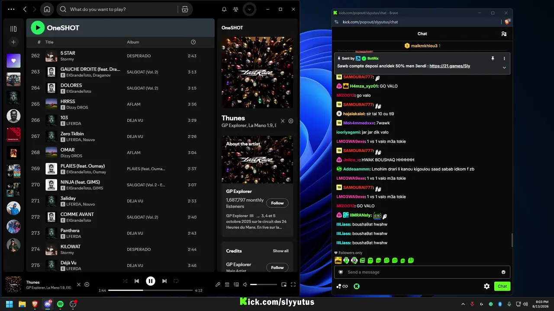Sort tracks by the clock duration column
Image resolution: width=554 pixels, height=311 pixels.
pos(193,42)
